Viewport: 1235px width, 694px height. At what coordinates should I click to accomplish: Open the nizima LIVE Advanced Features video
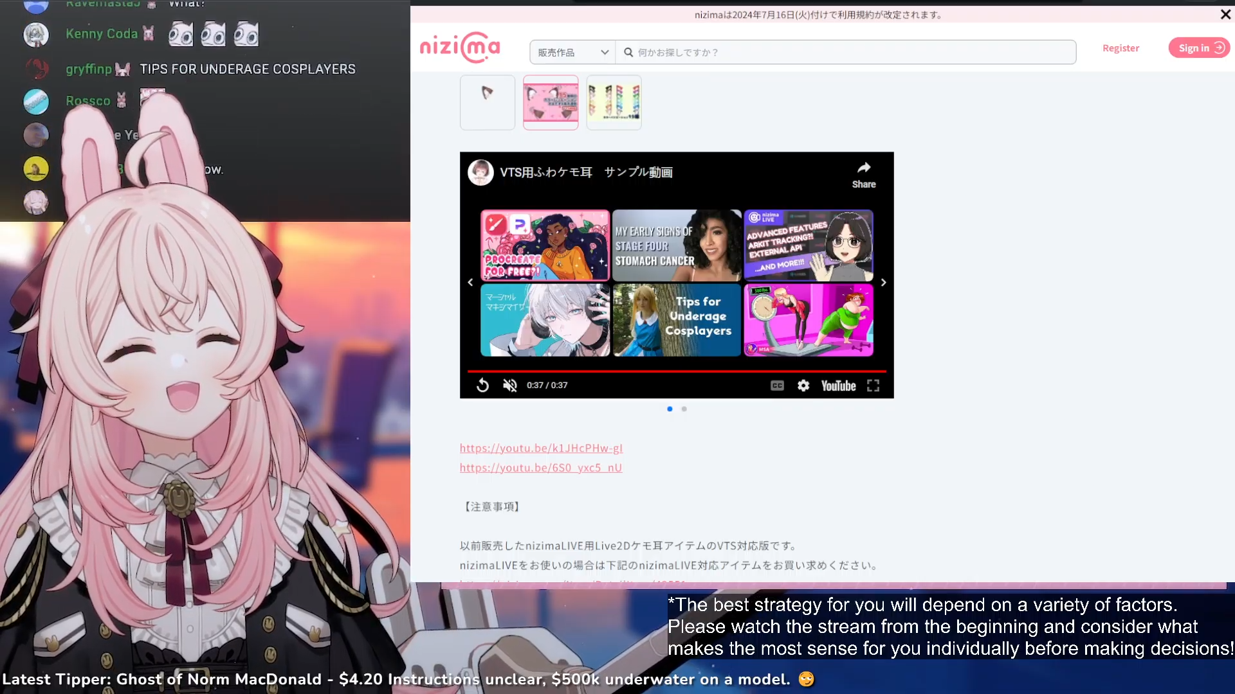click(809, 245)
